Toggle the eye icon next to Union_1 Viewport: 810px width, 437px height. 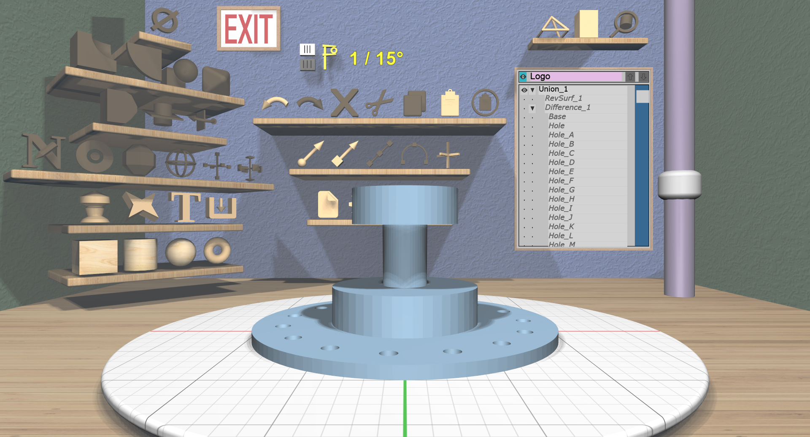tap(523, 89)
